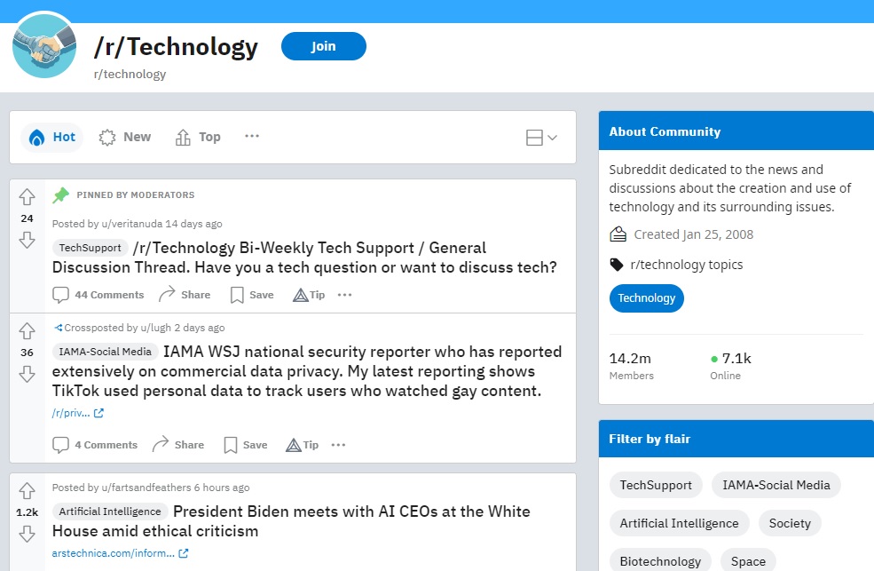Select the Artificial Intelligence flair filter

click(679, 523)
